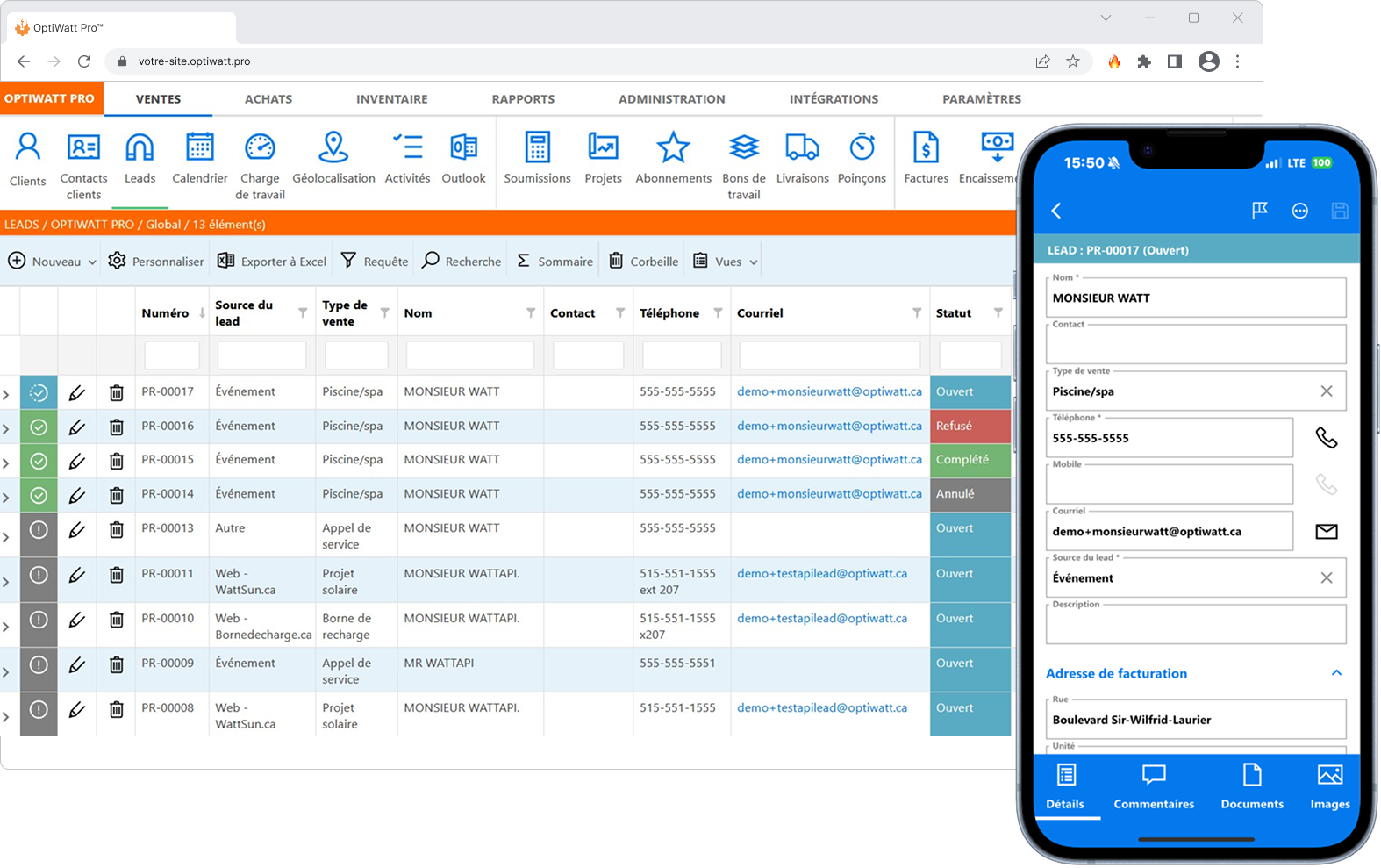Open the Outlook integration icon
1381x868 pixels.
[463, 146]
